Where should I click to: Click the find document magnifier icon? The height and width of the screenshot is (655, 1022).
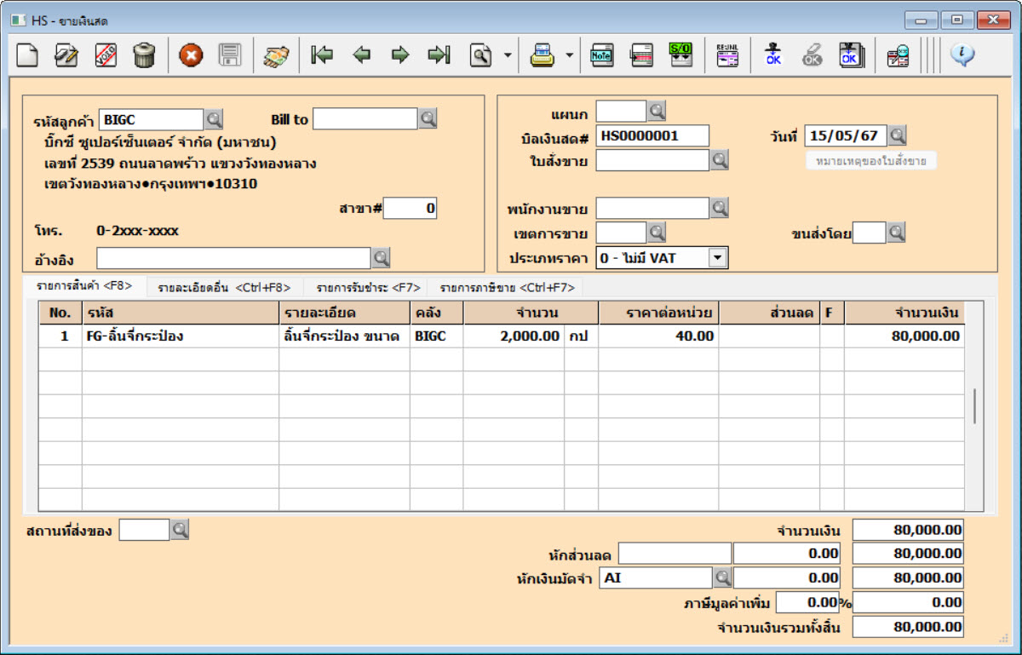pos(481,55)
